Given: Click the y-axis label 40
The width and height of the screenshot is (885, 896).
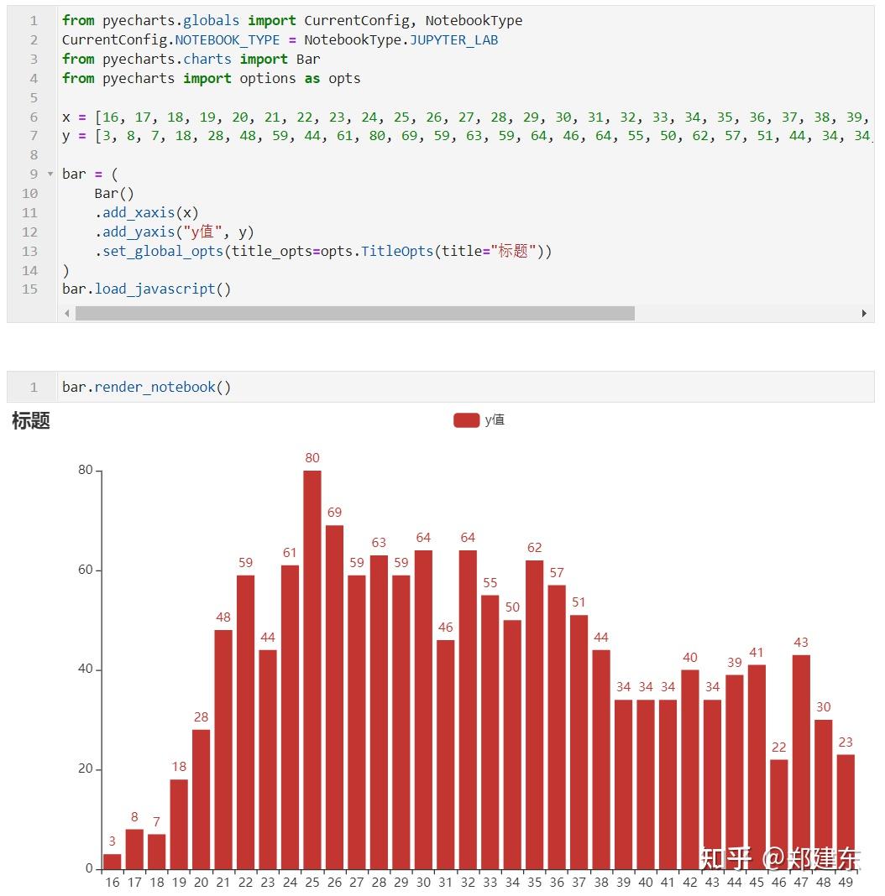Looking at the screenshot, I should (86, 669).
